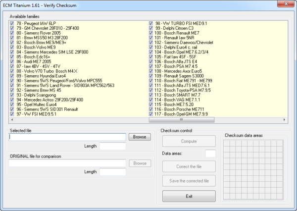
Task: Uncheck 98 - VW TURBO FSI MED9.1
Action: coord(151,23)
